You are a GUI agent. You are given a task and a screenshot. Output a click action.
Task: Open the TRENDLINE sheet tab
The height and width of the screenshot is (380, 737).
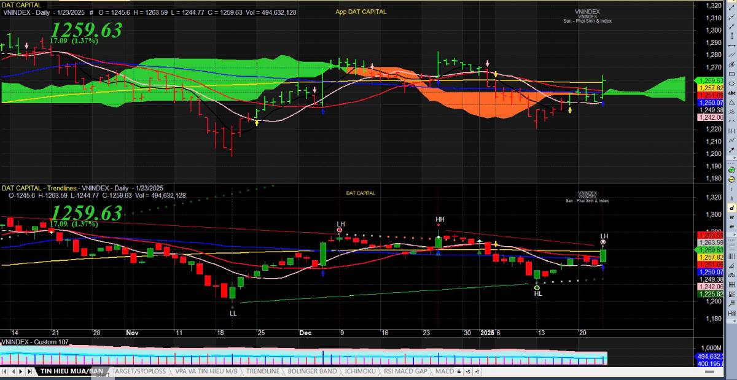click(262, 371)
